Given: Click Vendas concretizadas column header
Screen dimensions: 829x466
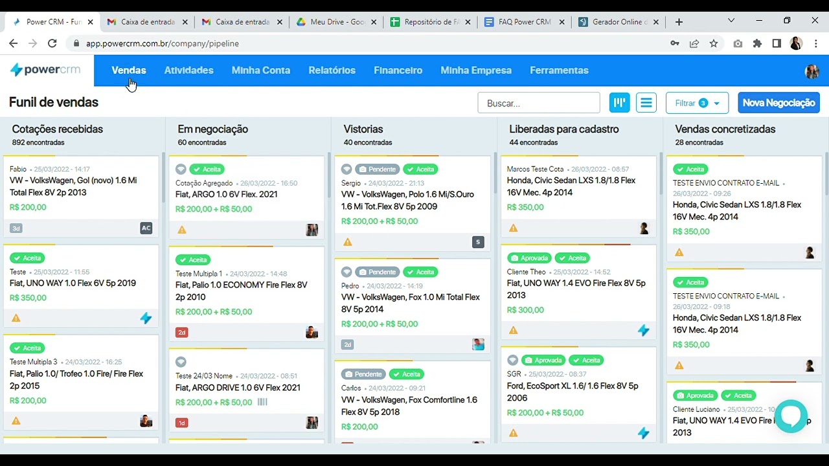Looking at the screenshot, I should tap(725, 129).
